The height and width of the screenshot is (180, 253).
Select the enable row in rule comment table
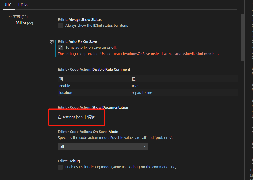click(148, 86)
